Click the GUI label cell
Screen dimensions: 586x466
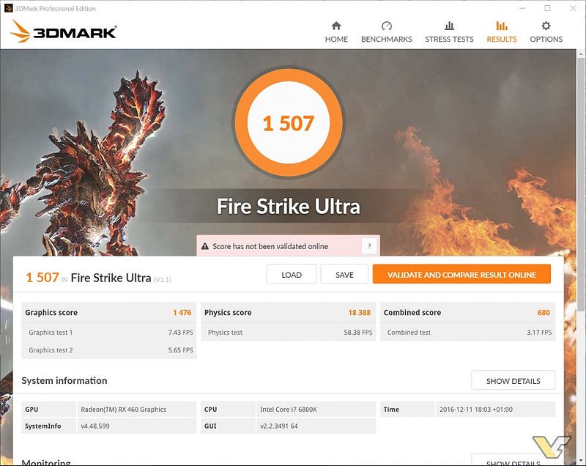coord(228,426)
